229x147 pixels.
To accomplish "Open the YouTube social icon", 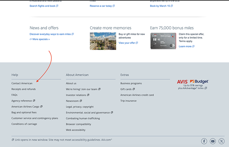I will pyautogui.click(x=213, y=141).
